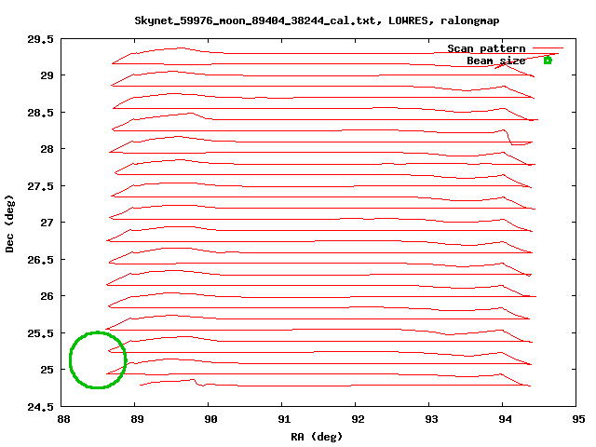Click the Dec tick label 26.5
Image resolution: width=596 pixels, height=447 pixels.
tap(40, 260)
